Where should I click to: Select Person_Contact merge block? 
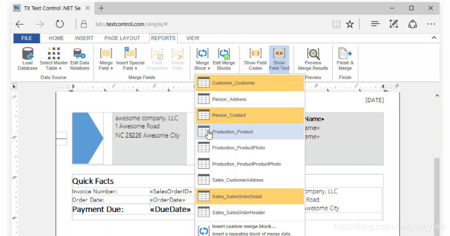pyautogui.click(x=250, y=115)
